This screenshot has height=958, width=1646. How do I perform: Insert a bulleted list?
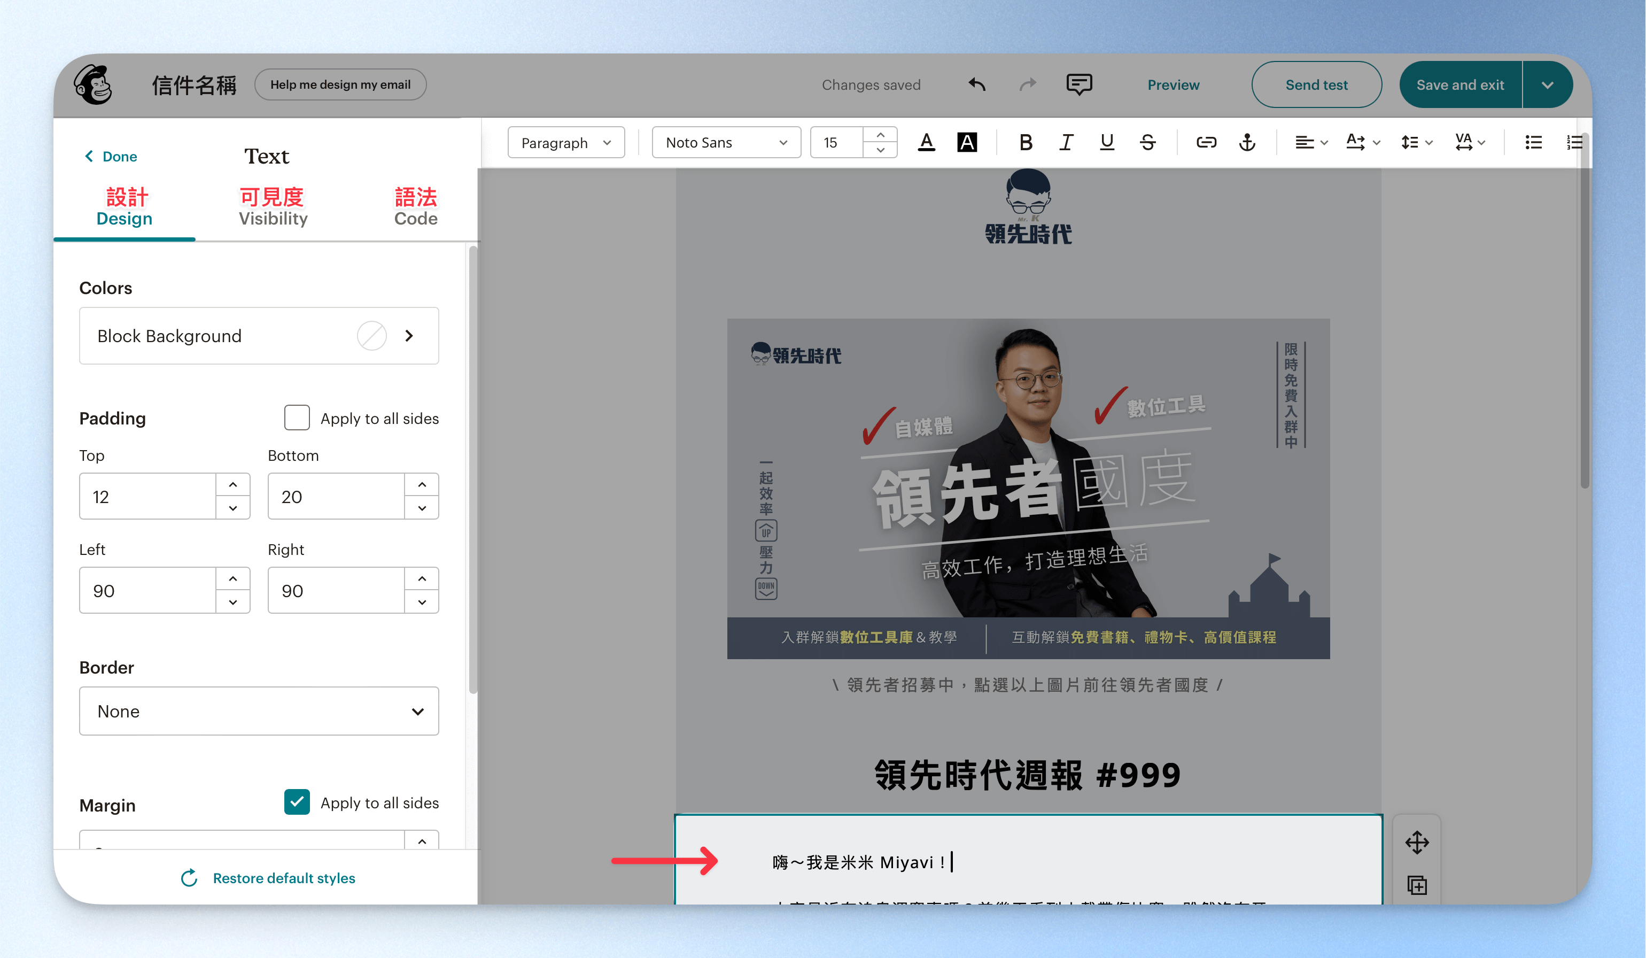coord(1534,142)
